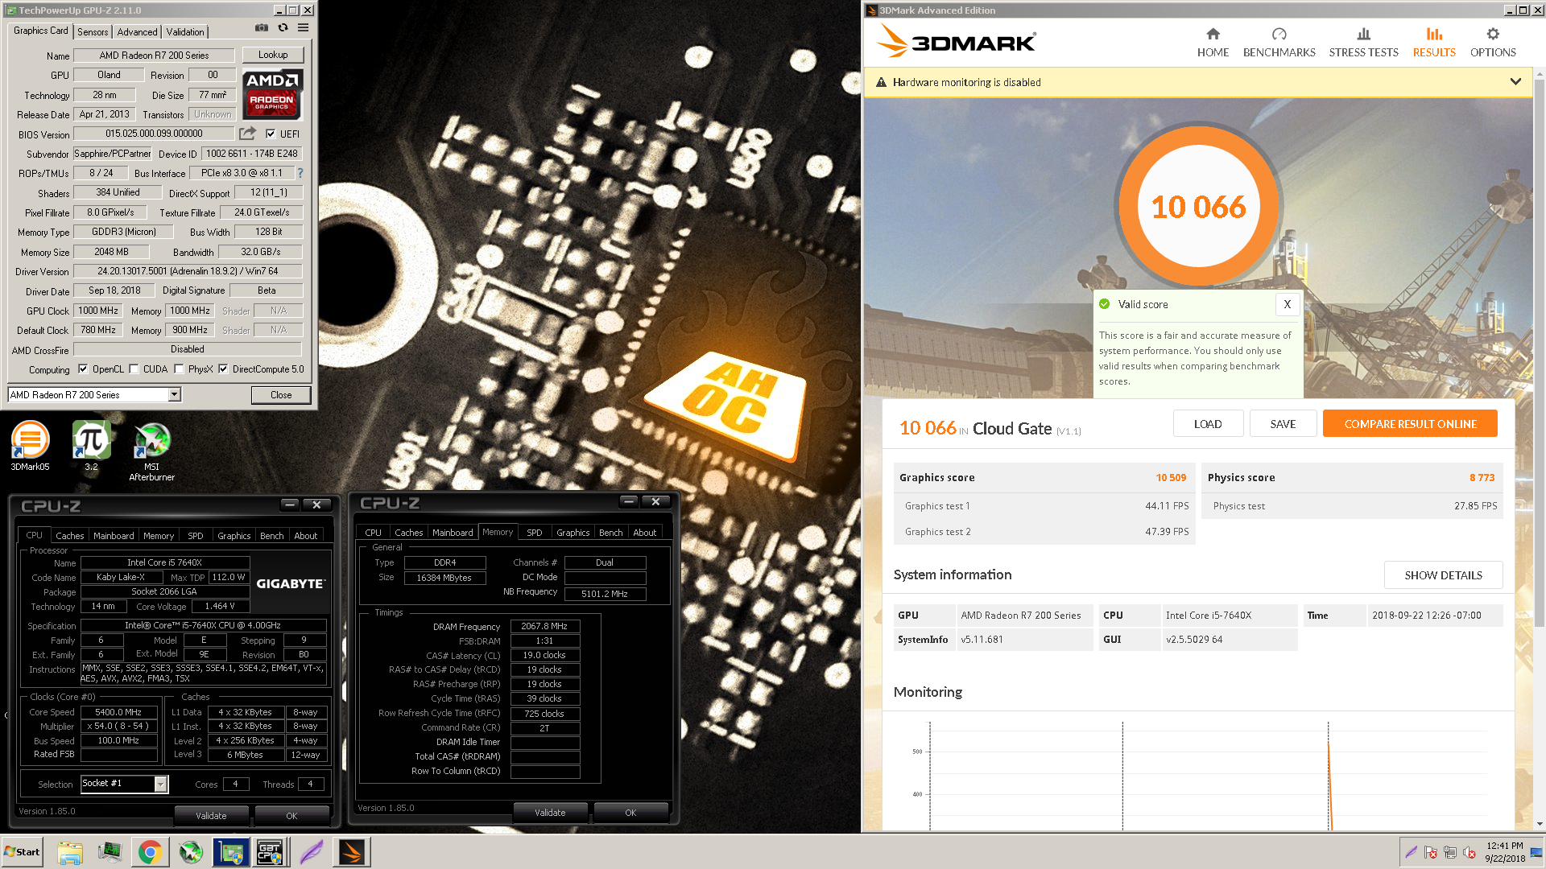This screenshot has height=869, width=1546.
Task: Click the show desktop tray button
Action: [x=1536, y=852]
